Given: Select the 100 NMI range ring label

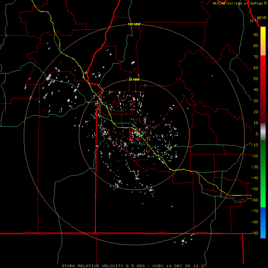Looking at the screenshot, I should pos(134,24).
